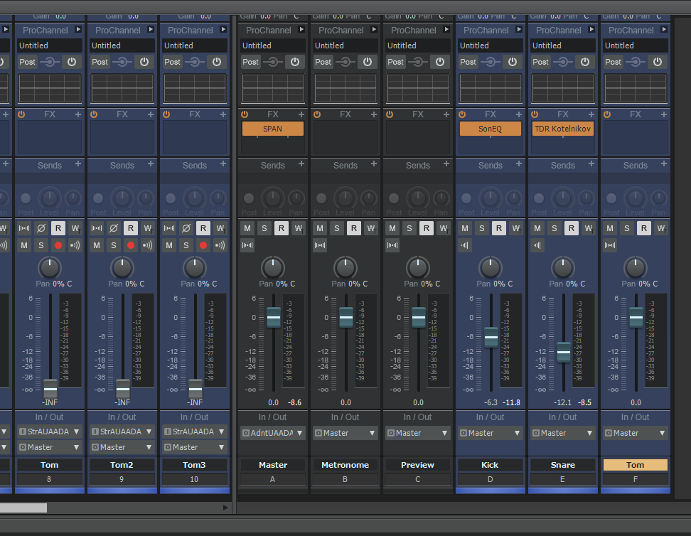Click the Kick bus volume fader
Image resolution: width=691 pixels, height=536 pixels.
coord(491,338)
